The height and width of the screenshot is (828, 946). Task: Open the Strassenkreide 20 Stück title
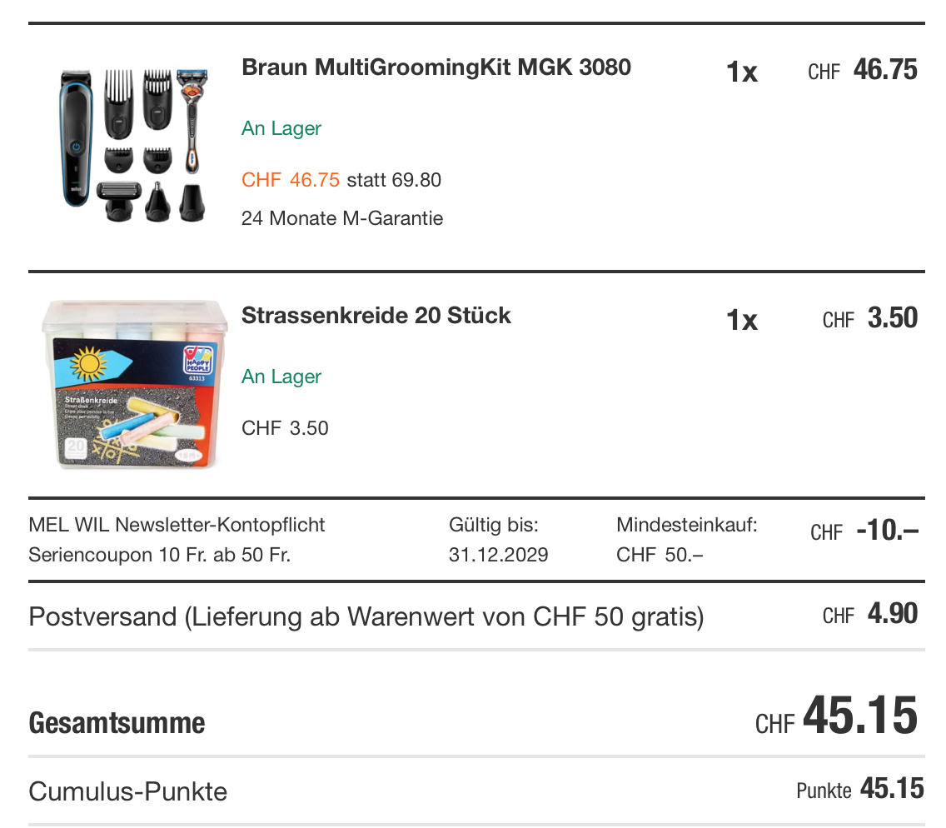(x=376, y=316)
